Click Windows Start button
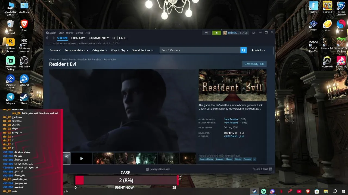Viewport: 348px width, 195px height. [344, 191]
